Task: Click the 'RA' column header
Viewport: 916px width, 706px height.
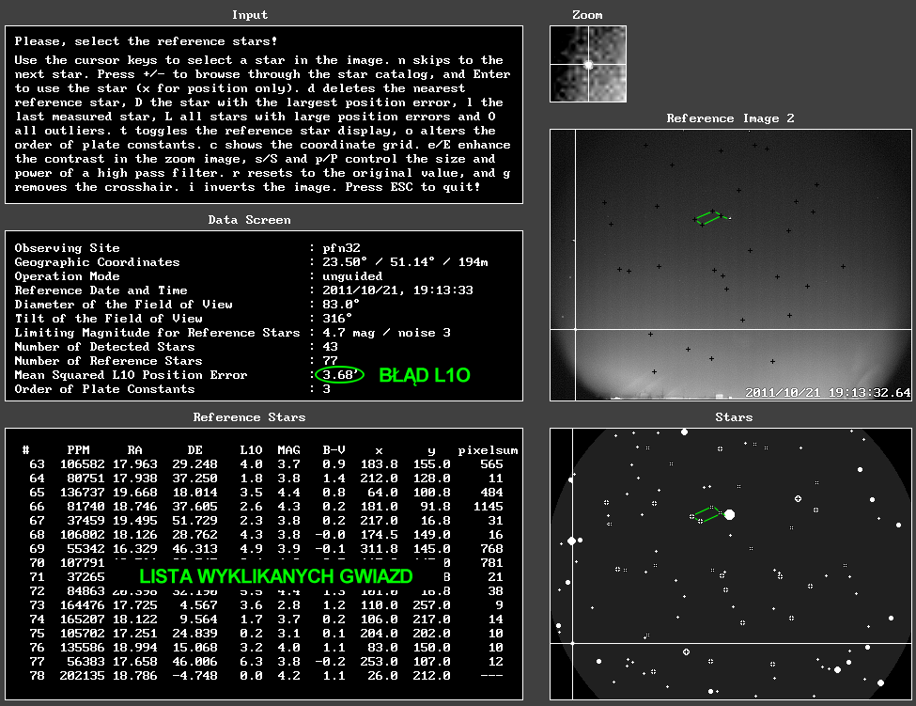Action: pyautogui.click(x=135, y=450)
